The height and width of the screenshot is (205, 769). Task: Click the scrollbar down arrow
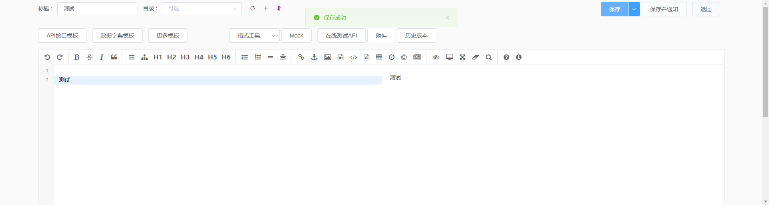tap(765, 202)
